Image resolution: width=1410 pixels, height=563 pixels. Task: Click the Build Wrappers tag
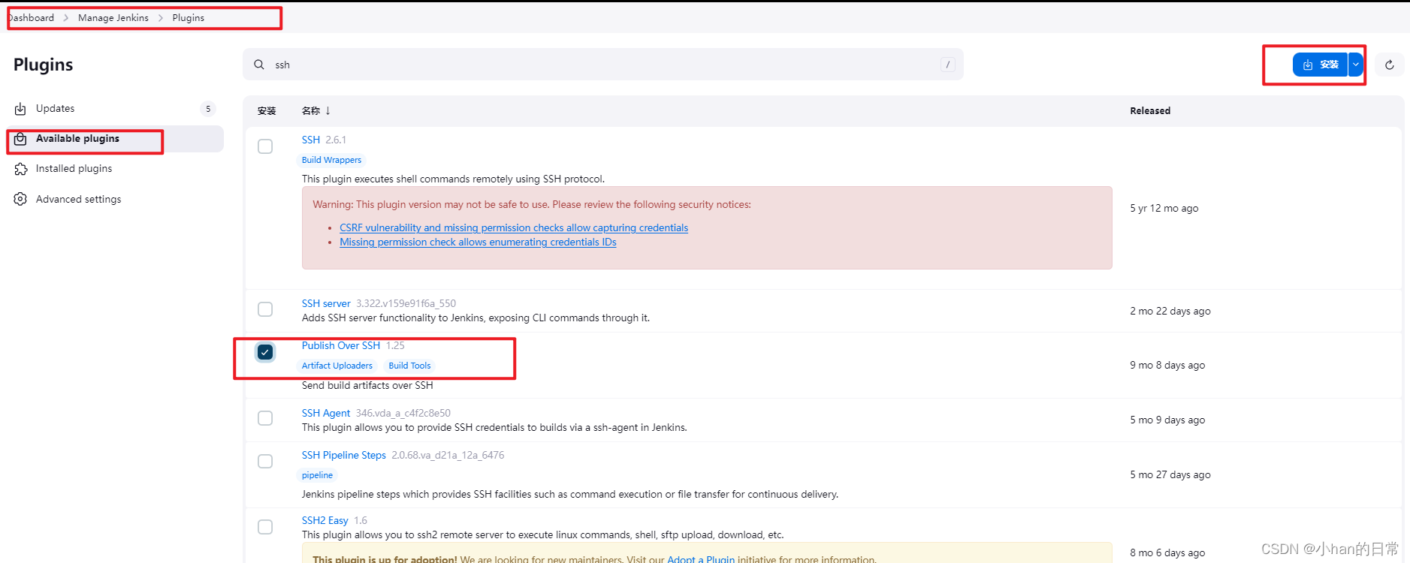tap(331, 160)
